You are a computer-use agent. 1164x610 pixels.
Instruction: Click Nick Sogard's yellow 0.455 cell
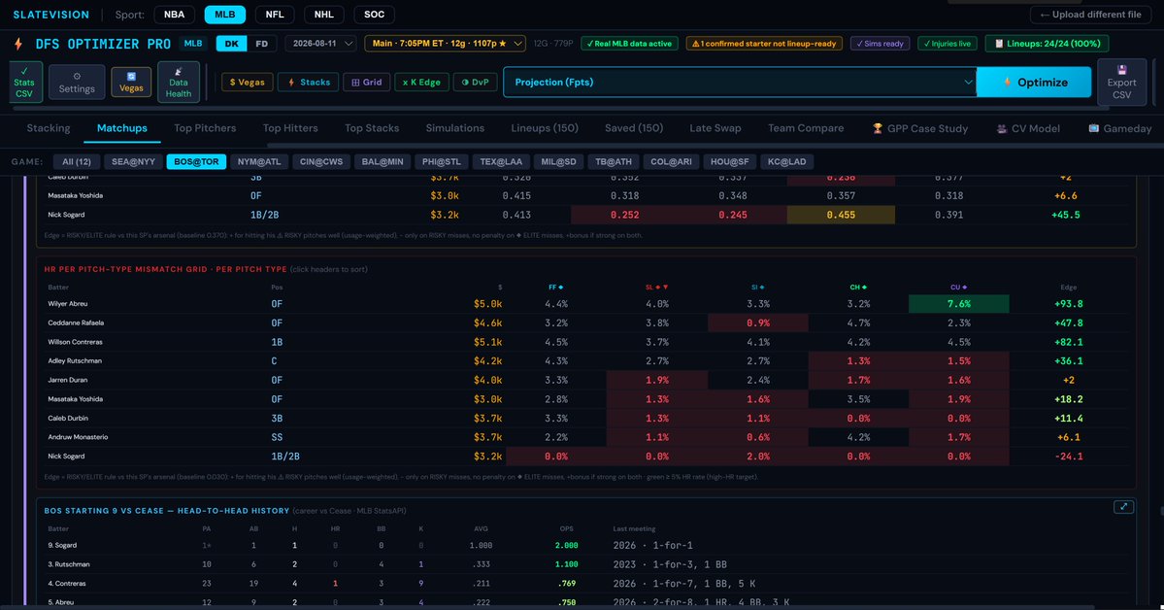tap(841, 215)
